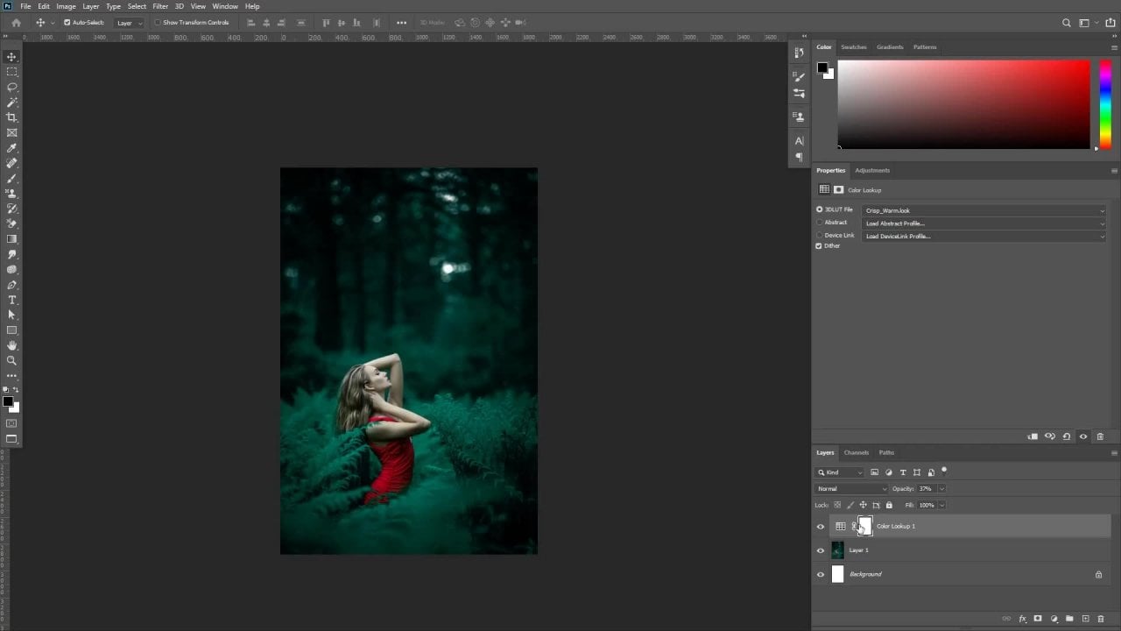The width and height of the screenshot is (1121, 631).
Task: Expand the Opacity dropdown
Action: coord(941,488)
